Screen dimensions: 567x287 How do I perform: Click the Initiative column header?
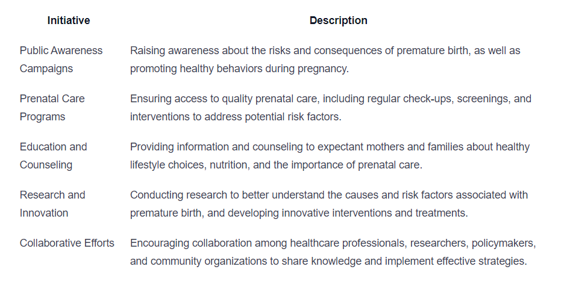pos(68,20)
